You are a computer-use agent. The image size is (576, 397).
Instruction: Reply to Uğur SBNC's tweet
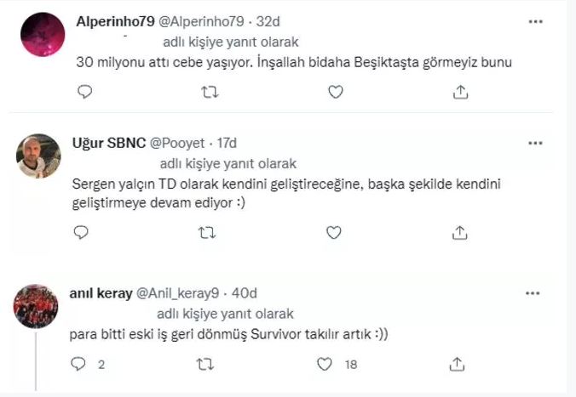pos(81,232)
